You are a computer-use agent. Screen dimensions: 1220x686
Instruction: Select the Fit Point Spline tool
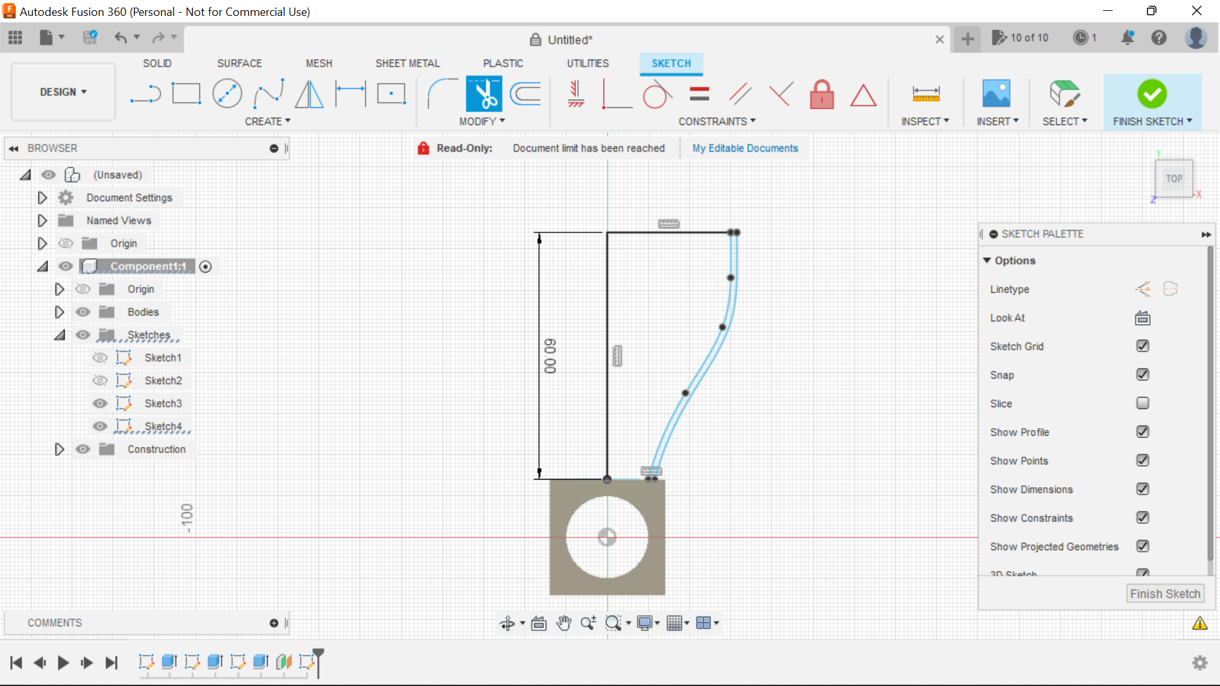(x=268, y=93)
